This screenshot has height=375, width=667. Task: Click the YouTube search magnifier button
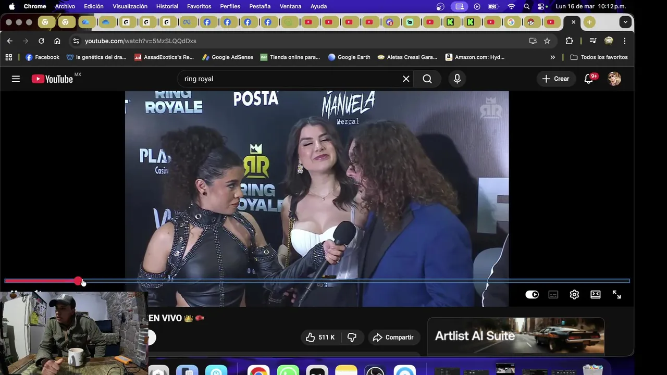[x=427, y=79]
